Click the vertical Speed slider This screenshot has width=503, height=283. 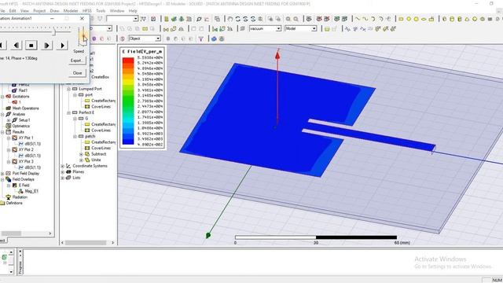[83, 37]
